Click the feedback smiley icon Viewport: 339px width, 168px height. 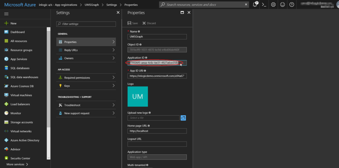pos(282,5)
